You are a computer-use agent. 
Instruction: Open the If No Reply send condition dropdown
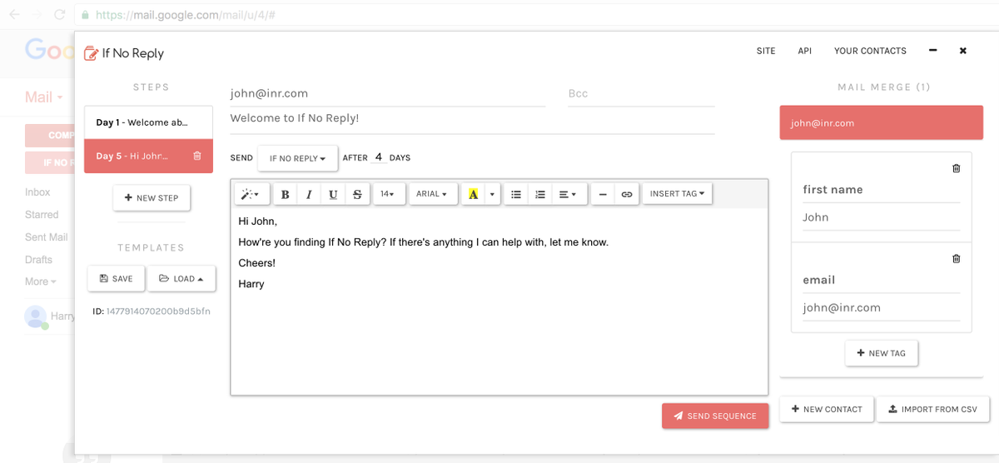click(x=297, y=158)
